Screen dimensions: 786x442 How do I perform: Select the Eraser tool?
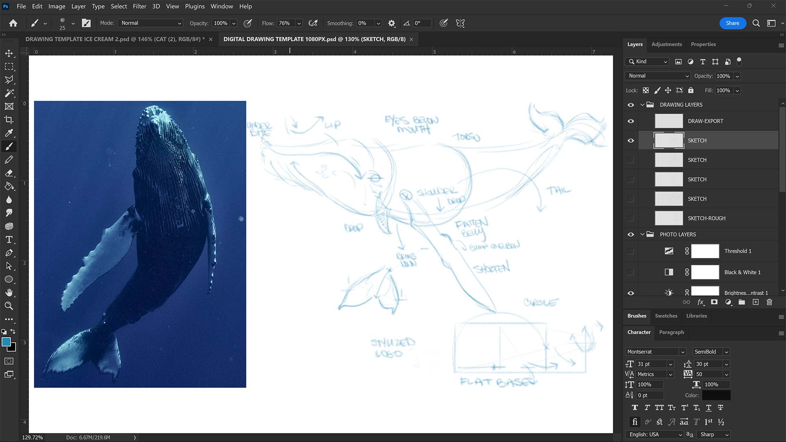[9, 173]
